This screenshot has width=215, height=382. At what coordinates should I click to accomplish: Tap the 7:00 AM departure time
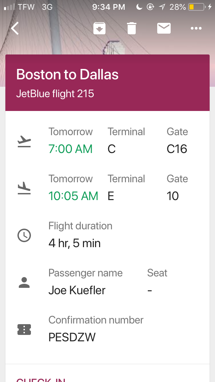[71, 149]
